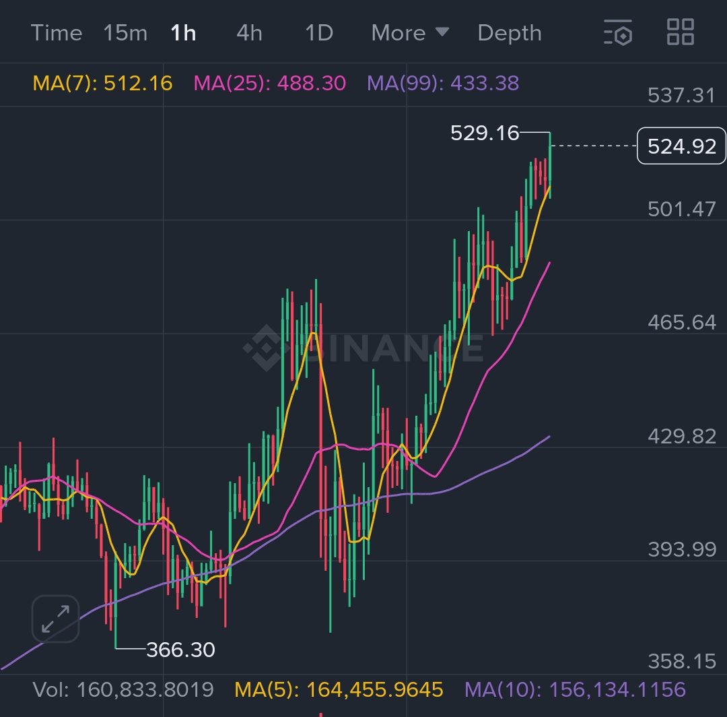
Task: Click the volume MA(5) label
Action: tap(339, 689)
